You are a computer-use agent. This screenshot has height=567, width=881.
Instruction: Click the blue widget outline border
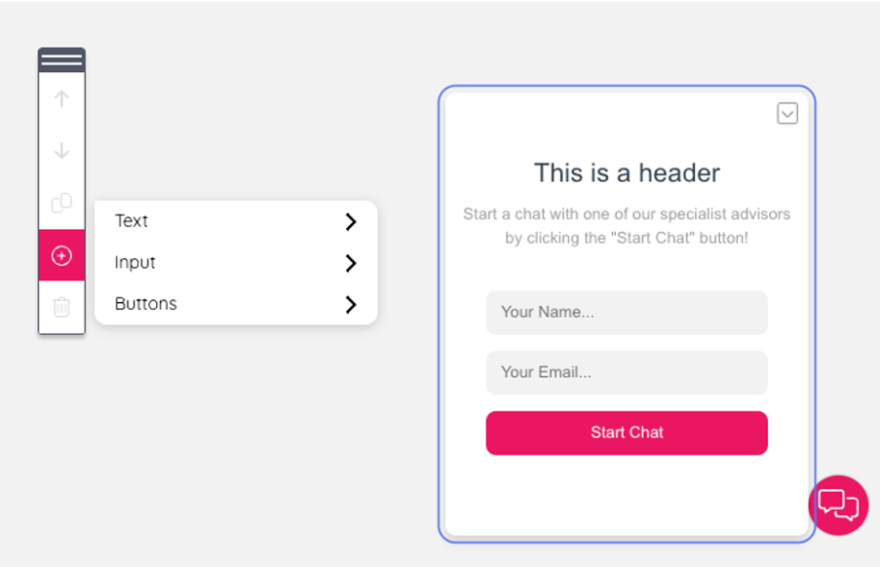pos(440,312)
